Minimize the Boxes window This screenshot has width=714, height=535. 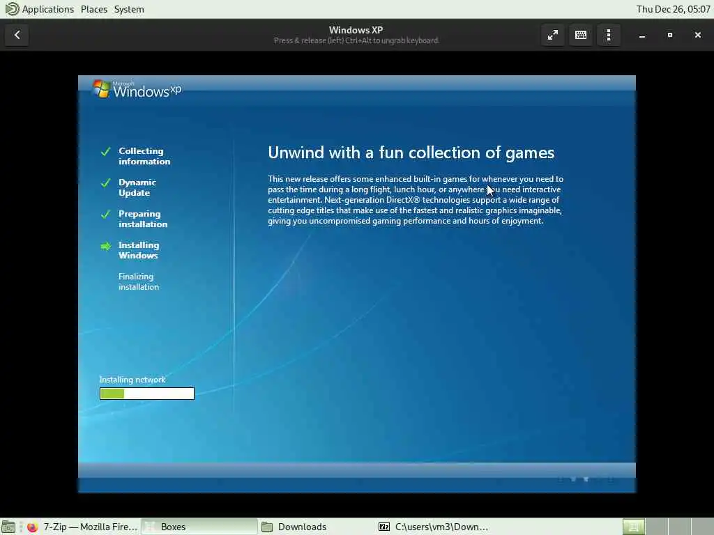coord(642,35)
